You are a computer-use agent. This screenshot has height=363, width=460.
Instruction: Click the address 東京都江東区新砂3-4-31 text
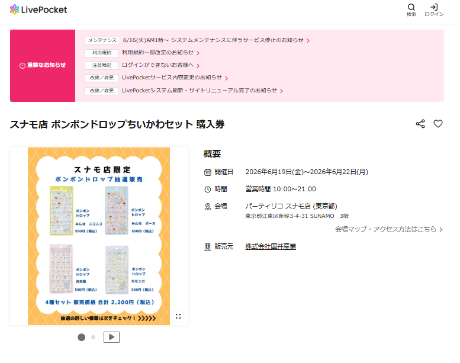pos(297,216)
